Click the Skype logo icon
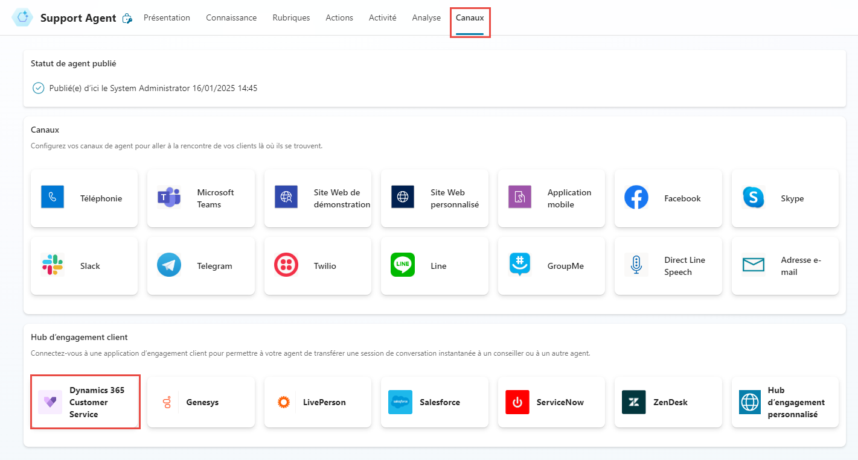 point(754,197)
